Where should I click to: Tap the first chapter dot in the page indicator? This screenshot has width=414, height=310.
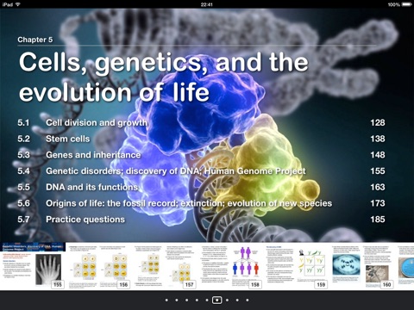[166, 301]
